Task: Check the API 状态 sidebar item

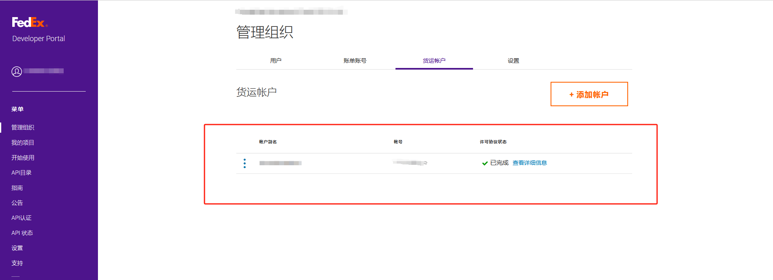Action: [x=22, y=233]
